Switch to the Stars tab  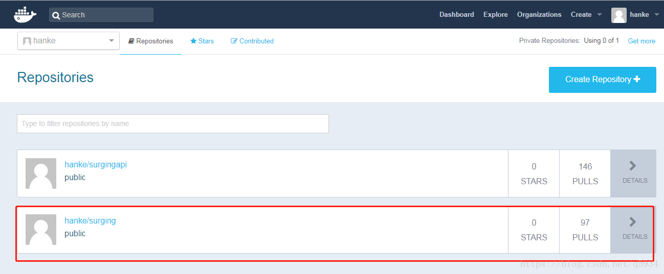[202, 41]
